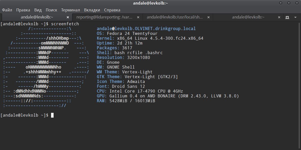Click the GPU value Gallium 0.4 on AMD BONAIRE

tap(142, 96)
